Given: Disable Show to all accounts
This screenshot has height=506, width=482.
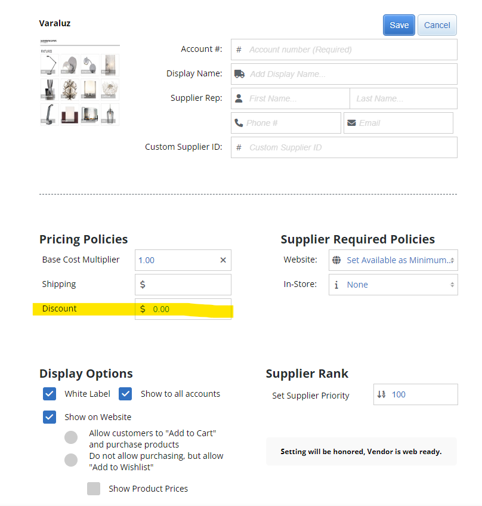Looking at the screenshot, I should tap(125, 394).
